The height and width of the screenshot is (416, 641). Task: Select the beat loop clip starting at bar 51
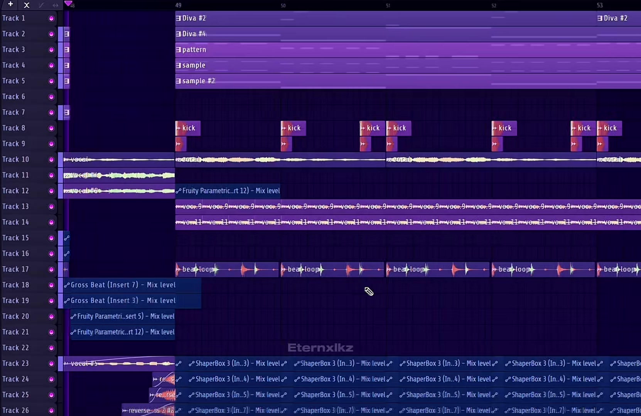click(x=438, y=270)
